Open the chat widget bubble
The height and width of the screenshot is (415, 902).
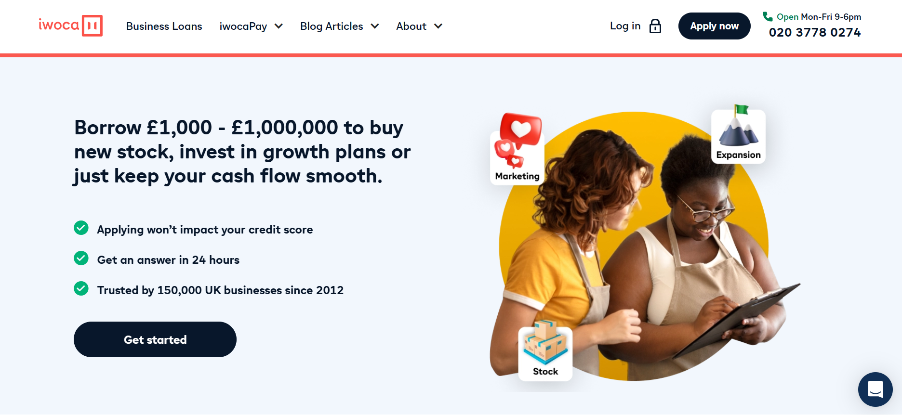[875, 389]
